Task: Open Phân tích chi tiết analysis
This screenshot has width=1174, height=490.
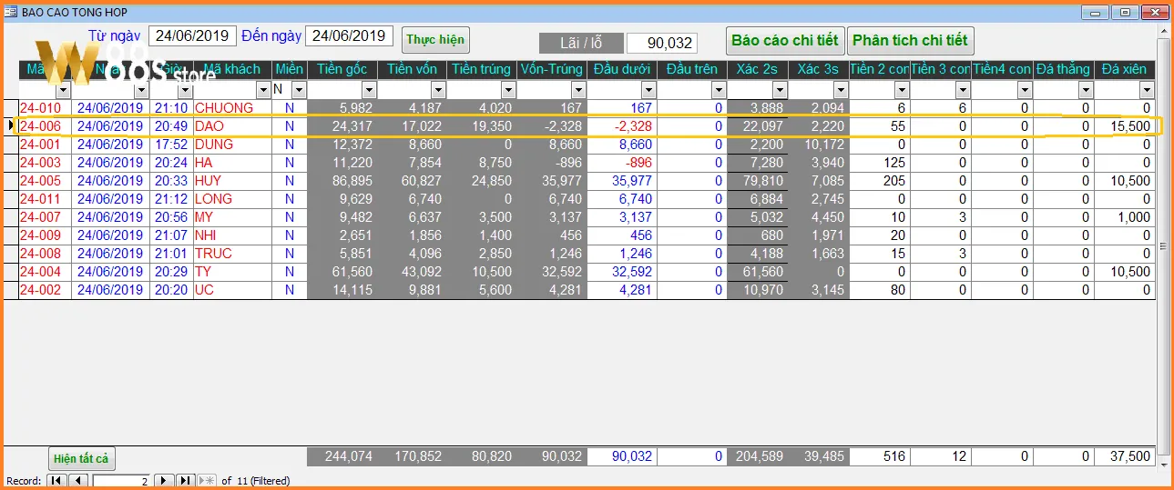Action: [911, 41]
